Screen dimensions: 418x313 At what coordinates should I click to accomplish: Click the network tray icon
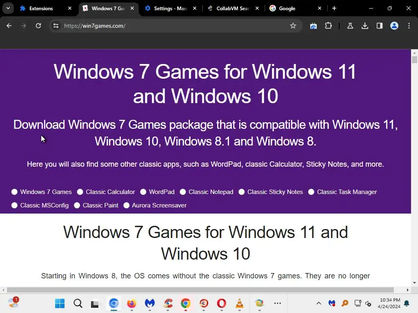358,303
